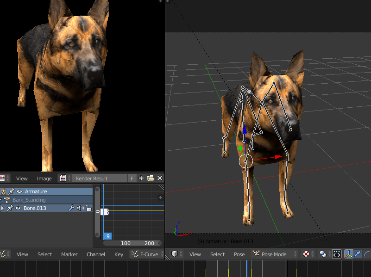Click the pin icon on Armature channel
The image size is (371, 277).
click(x=11, y=191)
